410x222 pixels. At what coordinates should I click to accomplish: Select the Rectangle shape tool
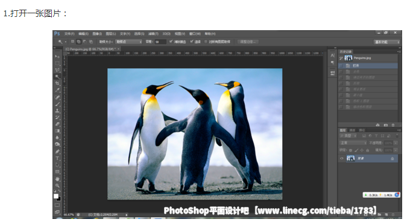click(x=57, y=172)
